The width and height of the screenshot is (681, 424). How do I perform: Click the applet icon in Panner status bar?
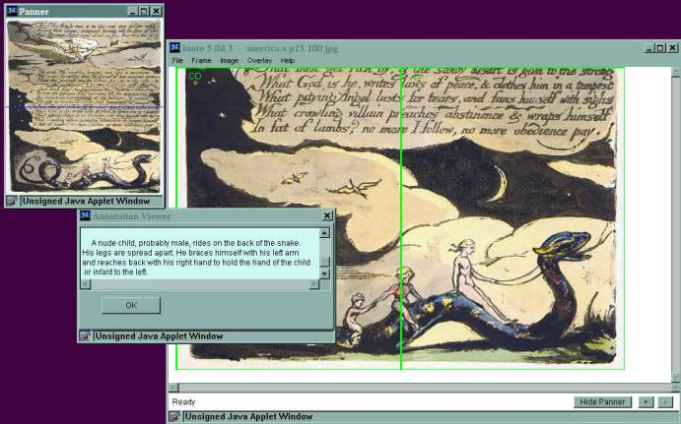tap(12, 201)
